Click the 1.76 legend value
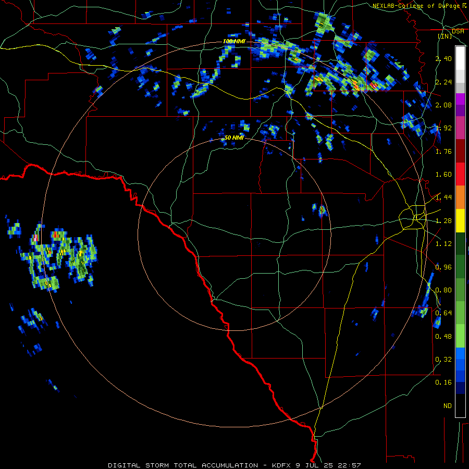The width and height of the screenshot is (469, 469). (x=443, y=151)
